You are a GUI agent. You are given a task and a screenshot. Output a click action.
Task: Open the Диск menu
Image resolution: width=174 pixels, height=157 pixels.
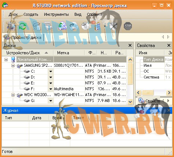[x=13, y=14]
